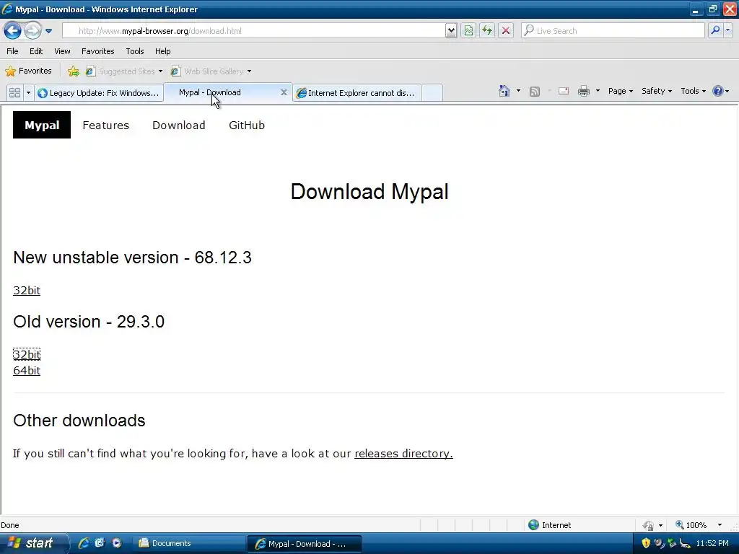Open the File menu

(12, 51)
